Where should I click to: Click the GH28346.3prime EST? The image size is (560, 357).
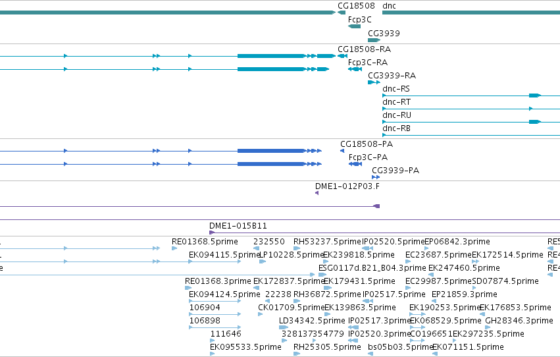(x=519, y=321)
